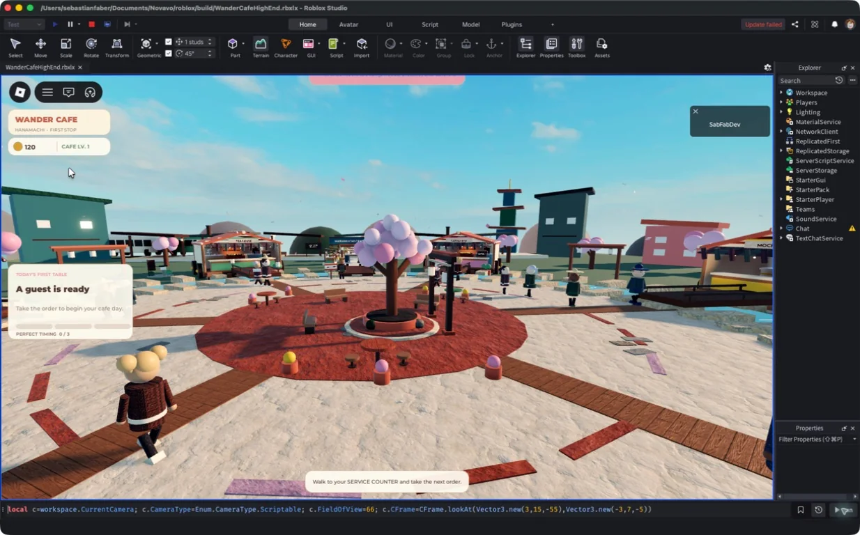Image resolution: width=860 pixels, height=535 pixels.
Task: Open the in-game hamburger menu
Action: tap(47, 92)
